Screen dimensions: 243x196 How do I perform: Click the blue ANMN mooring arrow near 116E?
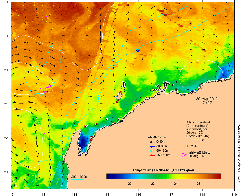(138, 50)
